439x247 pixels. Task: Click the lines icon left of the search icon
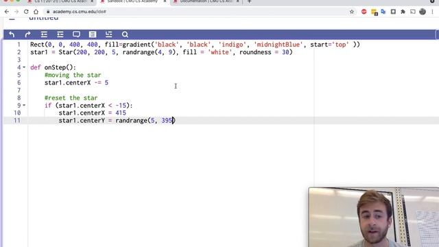tap(108, 34)
